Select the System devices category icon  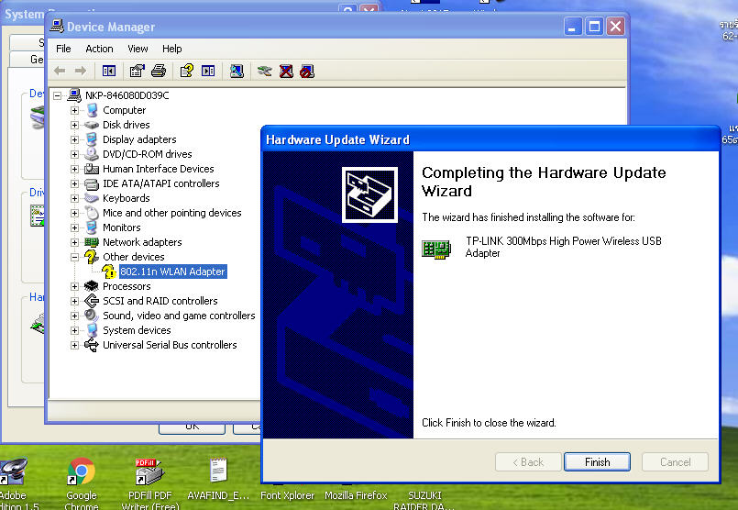click(92, 330)
